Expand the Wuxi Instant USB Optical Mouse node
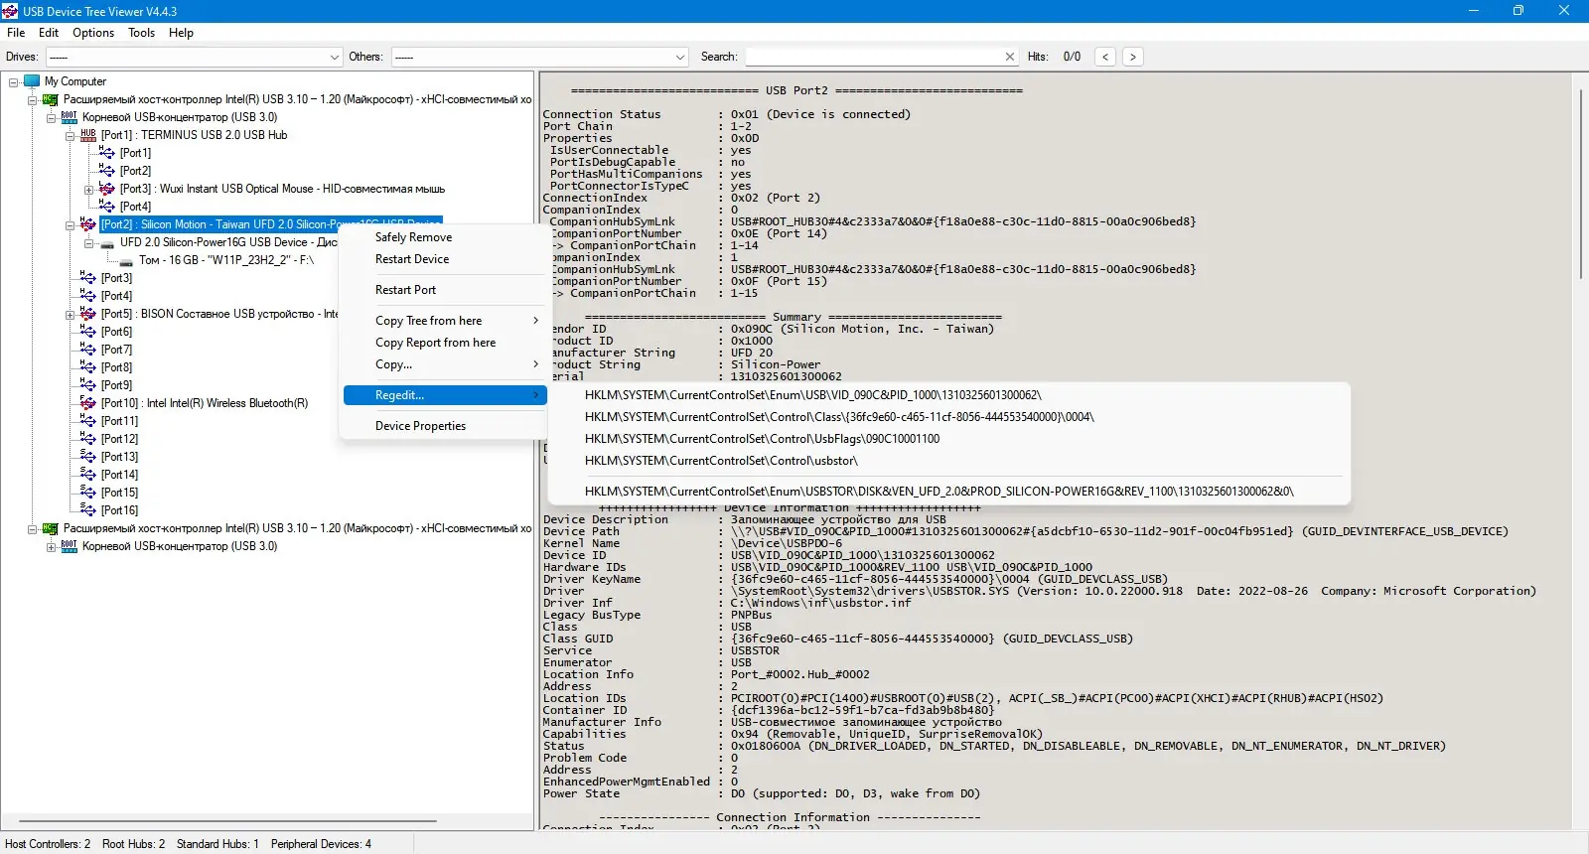 tap(89, 189)
